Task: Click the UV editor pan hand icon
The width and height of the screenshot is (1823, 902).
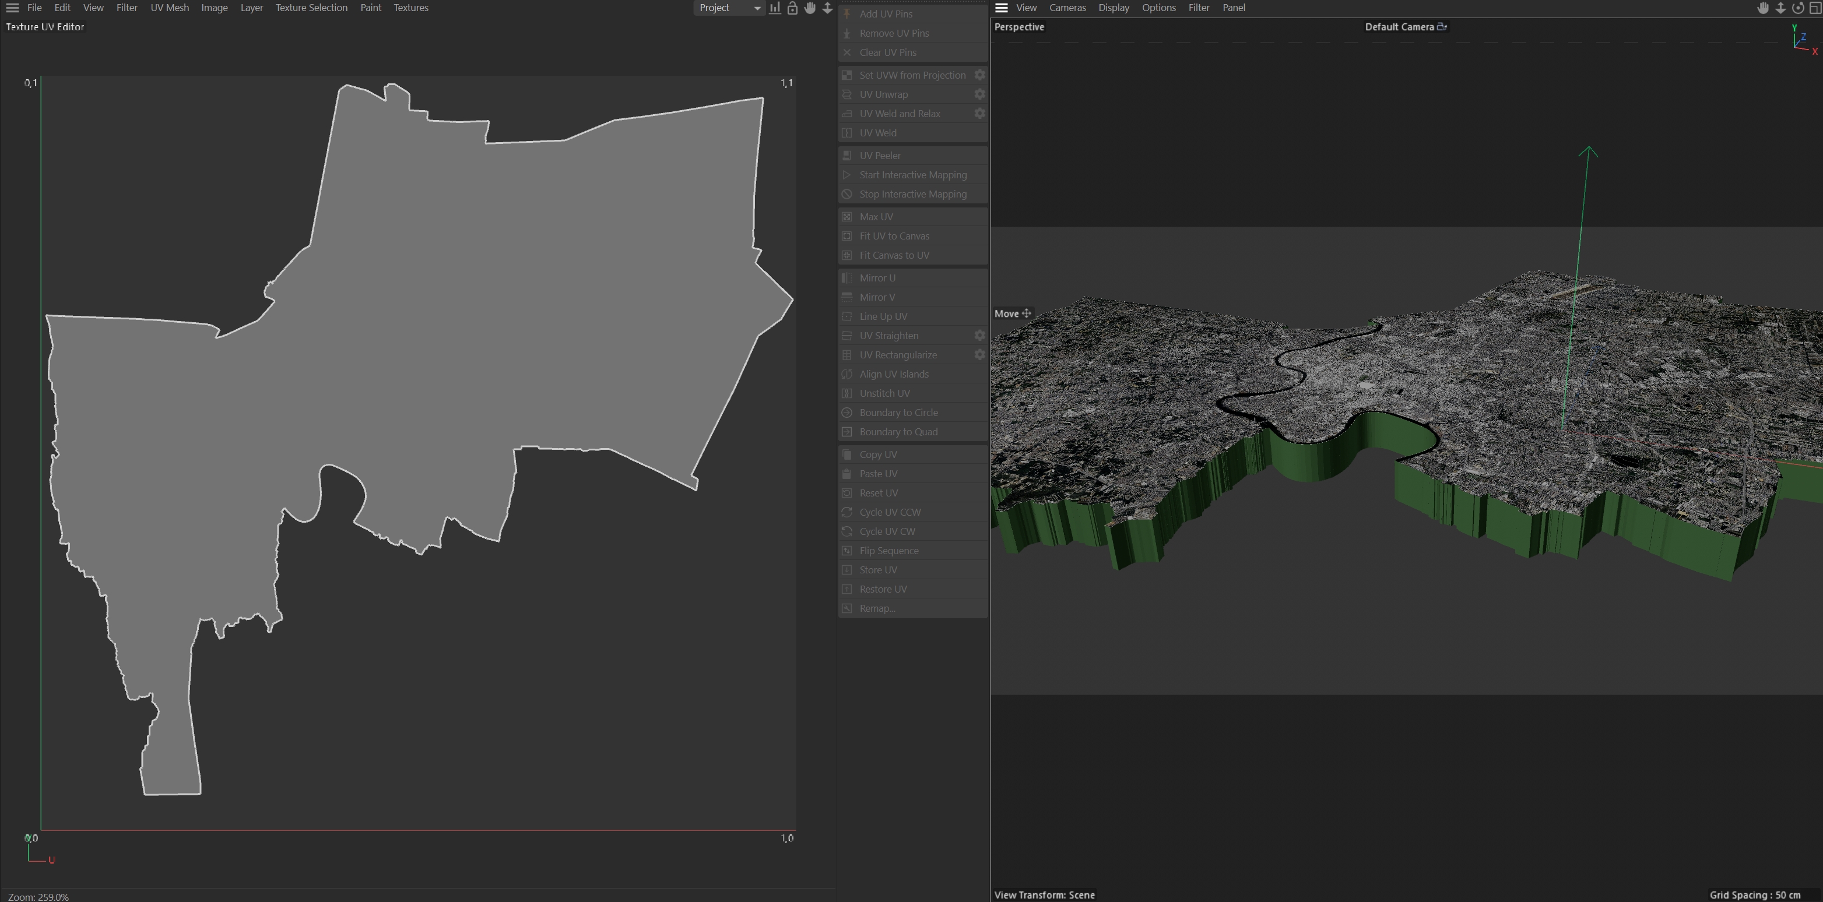Action: point(810,8)
